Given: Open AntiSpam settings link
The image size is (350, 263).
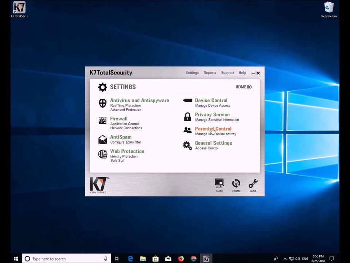Looking at the screenshot, I should pyautogui.click(x=121, y=137).
